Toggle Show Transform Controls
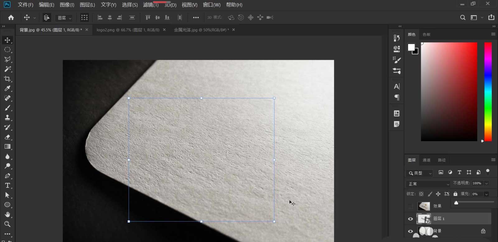498x242 pixels. click(84, 18)
